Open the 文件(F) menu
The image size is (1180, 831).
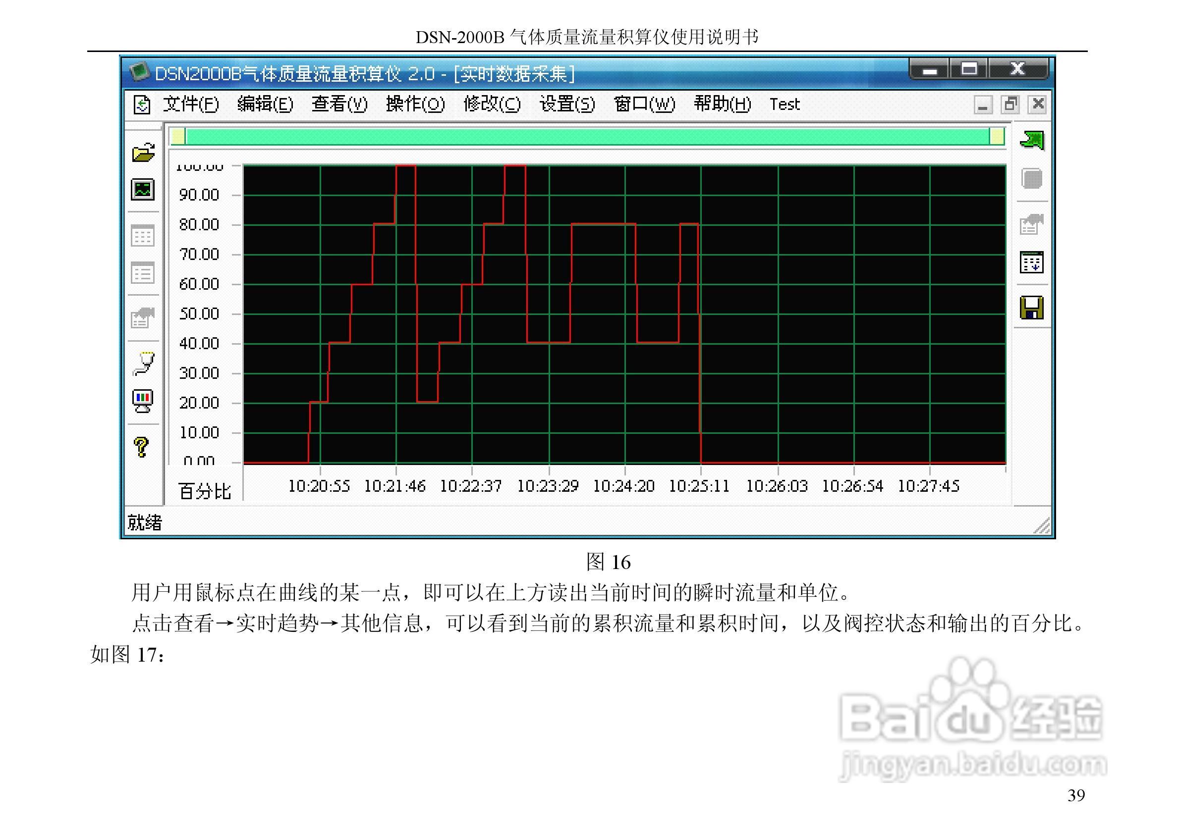[x=191, y=104]
